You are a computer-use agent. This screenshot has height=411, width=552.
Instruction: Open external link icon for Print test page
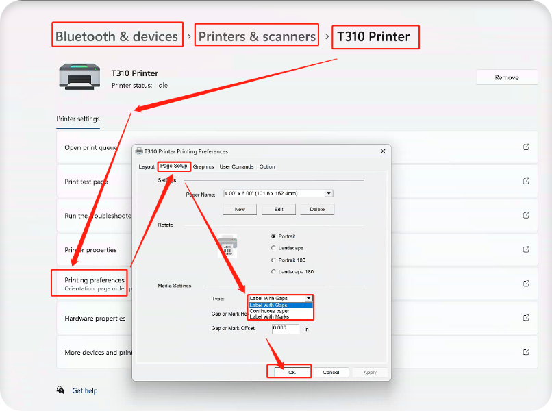[526, 181]
